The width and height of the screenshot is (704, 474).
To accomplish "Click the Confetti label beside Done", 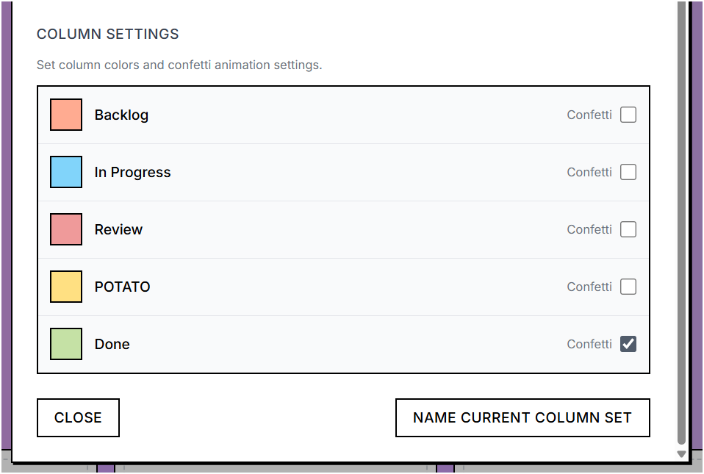I will tap(589, 344).
